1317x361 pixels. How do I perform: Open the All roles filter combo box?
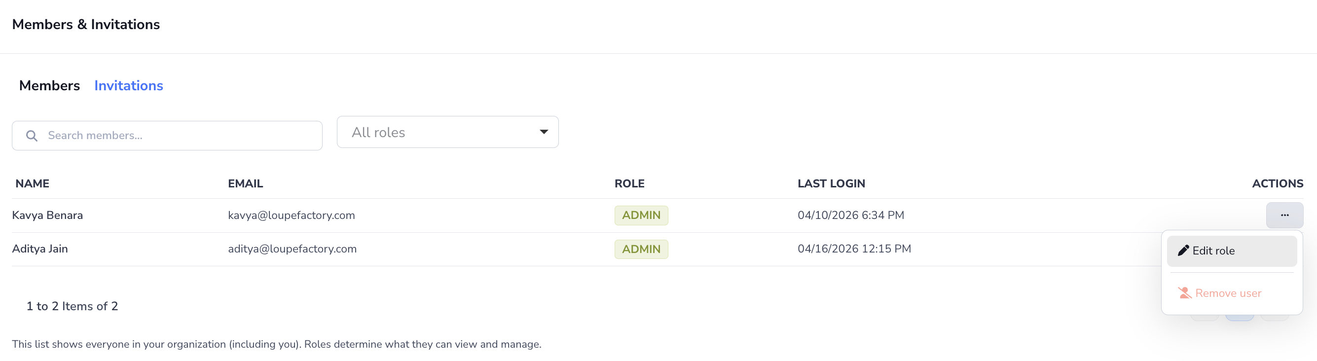447,132
